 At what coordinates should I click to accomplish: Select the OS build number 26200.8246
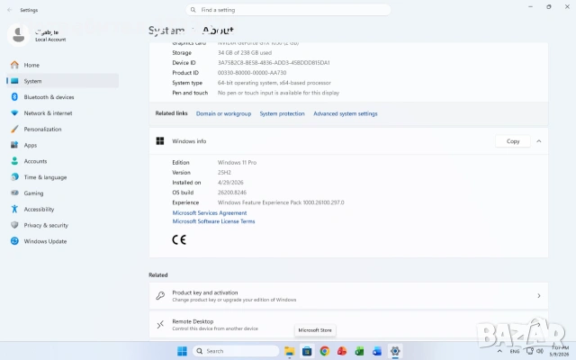pos(232,192)
